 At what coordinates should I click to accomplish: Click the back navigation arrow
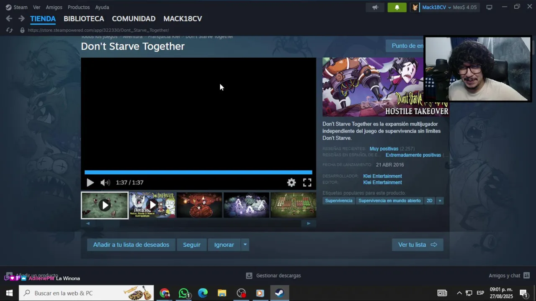click(9, 18)
